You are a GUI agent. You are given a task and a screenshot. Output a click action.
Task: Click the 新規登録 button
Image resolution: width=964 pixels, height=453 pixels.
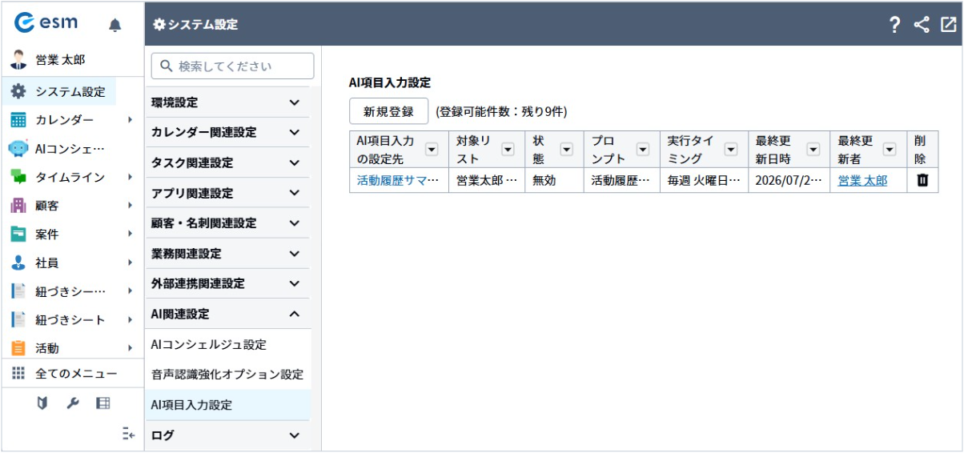[x=389, y=112]
